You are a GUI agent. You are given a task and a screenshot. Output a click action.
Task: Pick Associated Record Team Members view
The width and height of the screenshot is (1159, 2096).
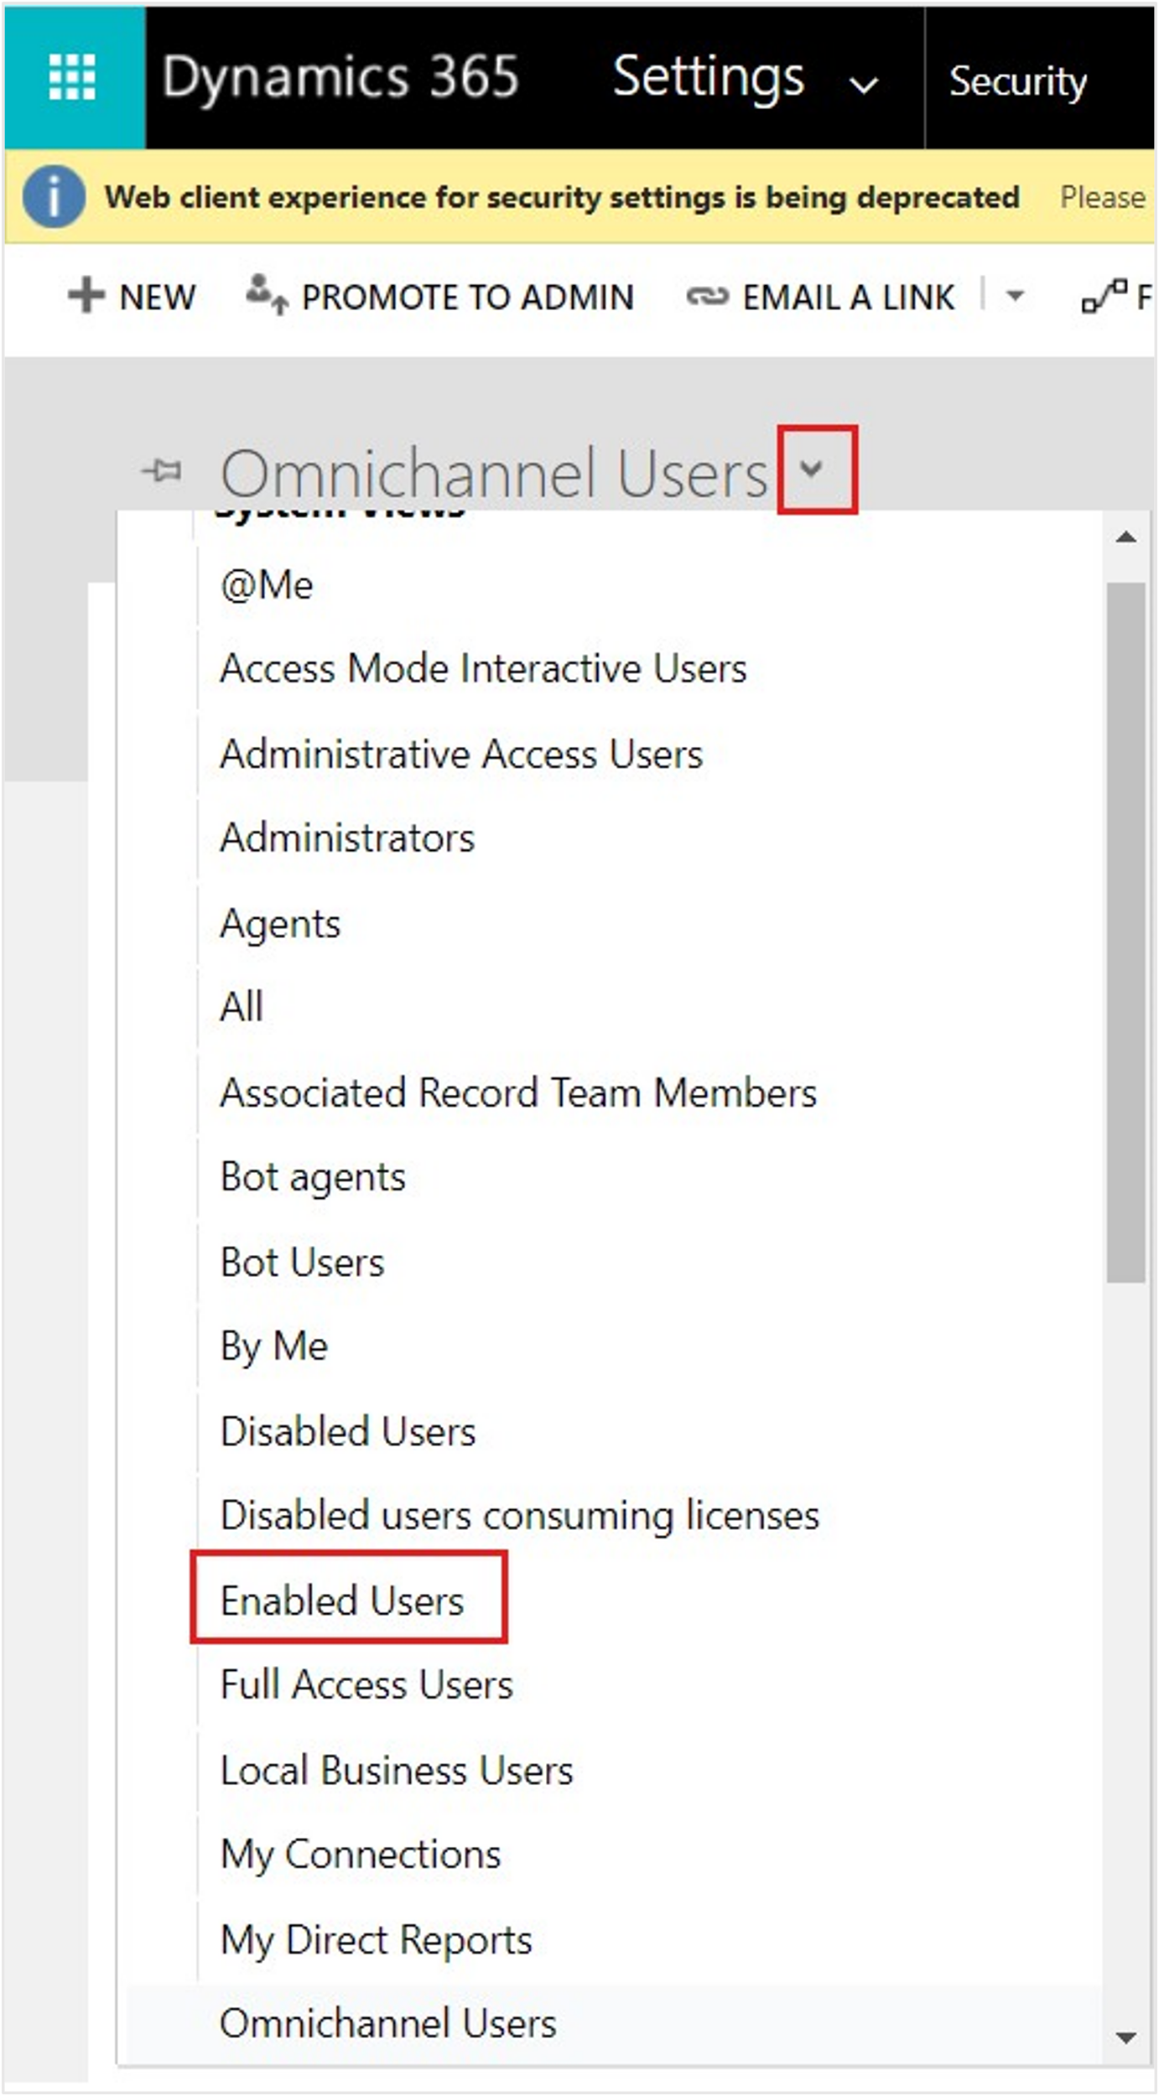[x=518, y=1093]
